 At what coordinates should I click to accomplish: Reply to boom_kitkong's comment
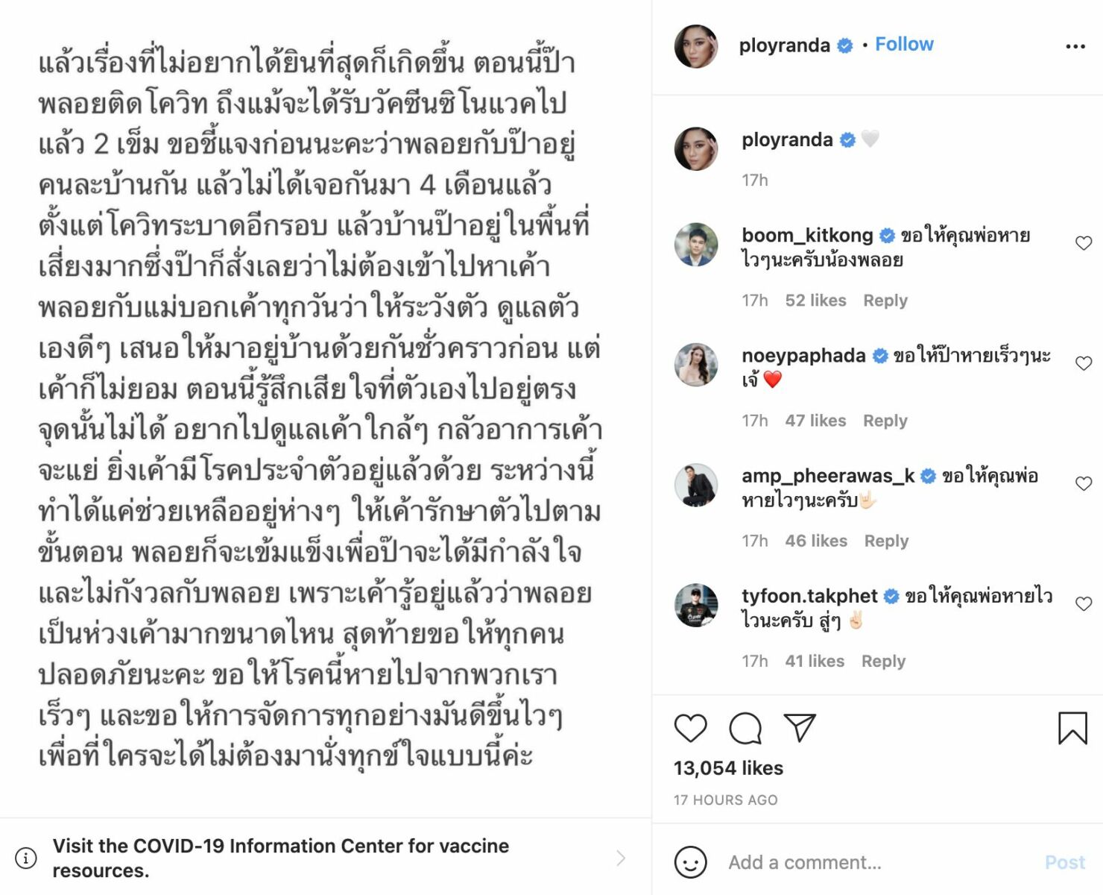[x=885, y=300]
